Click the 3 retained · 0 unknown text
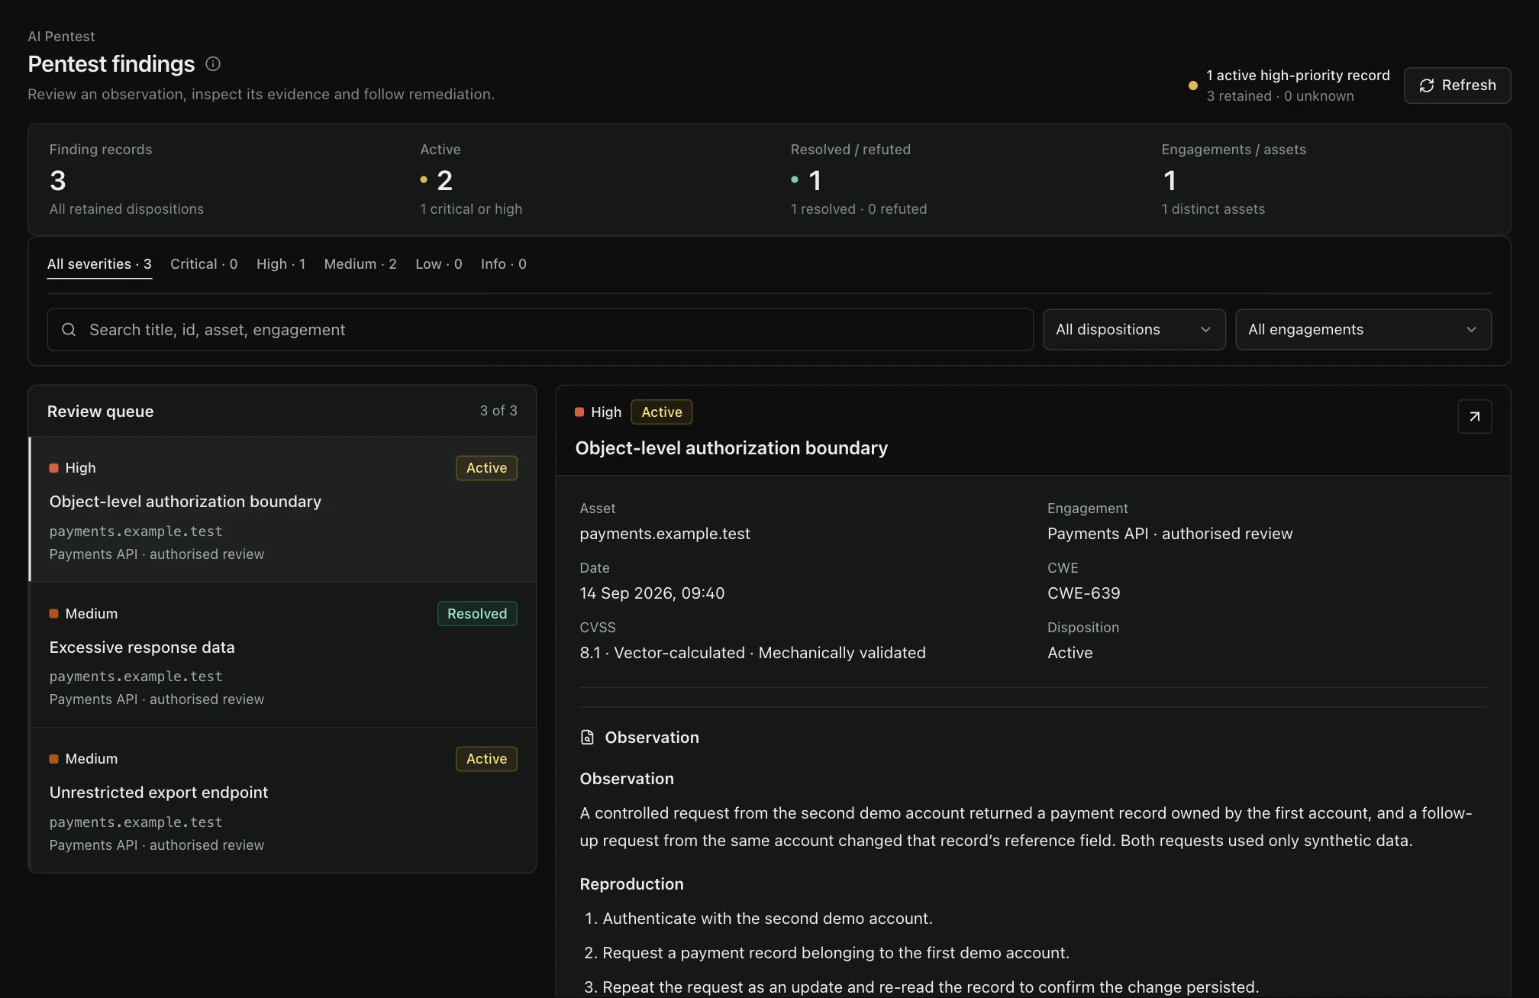 click(1280, 96)
